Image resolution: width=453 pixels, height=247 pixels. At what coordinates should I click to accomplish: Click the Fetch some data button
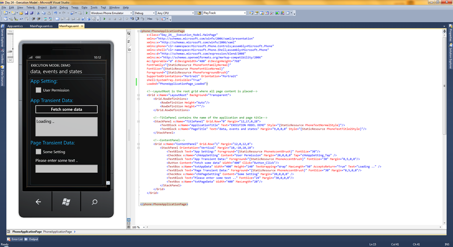point(66,109)
